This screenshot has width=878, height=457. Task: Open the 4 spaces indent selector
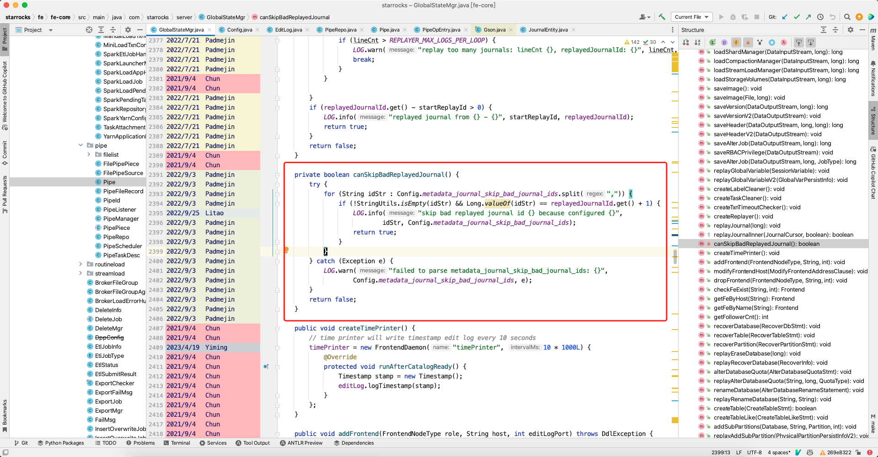779,452
